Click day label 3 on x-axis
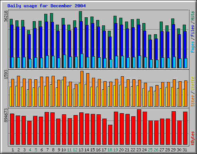Image resolution: width=197 pixels, height=154 pixels. point(24,150)
